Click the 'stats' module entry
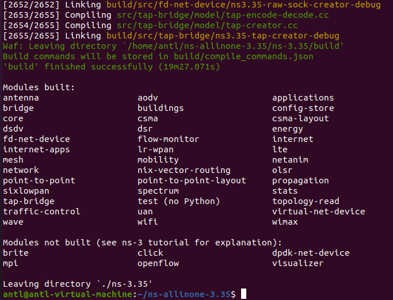The width and height of the screenshot is (393, 300). click(285, 191)
